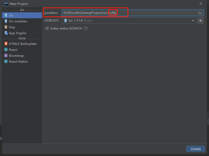Select React Native project type
This screenshot has width=209, height=156.
tap(22, 61)
